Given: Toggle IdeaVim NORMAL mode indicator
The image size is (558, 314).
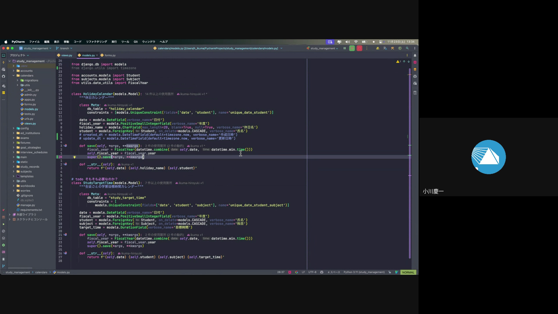Looking at the screenshot, I should coord(408,272).
